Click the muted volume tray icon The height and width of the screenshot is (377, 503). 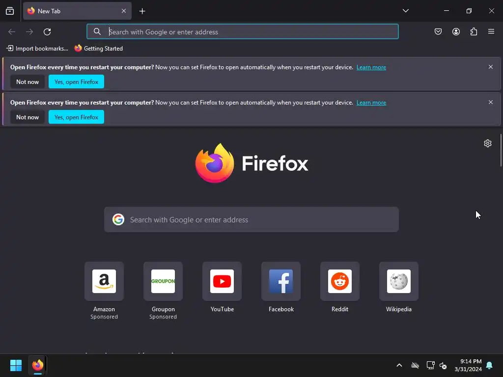[x=443, y=365]
